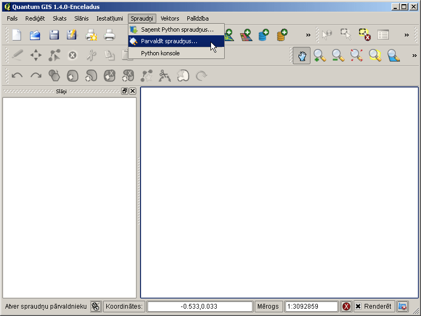Select Zoom Out magnifier with minus
Viewport: 421px width, 316px height.
tap(338, 56)
